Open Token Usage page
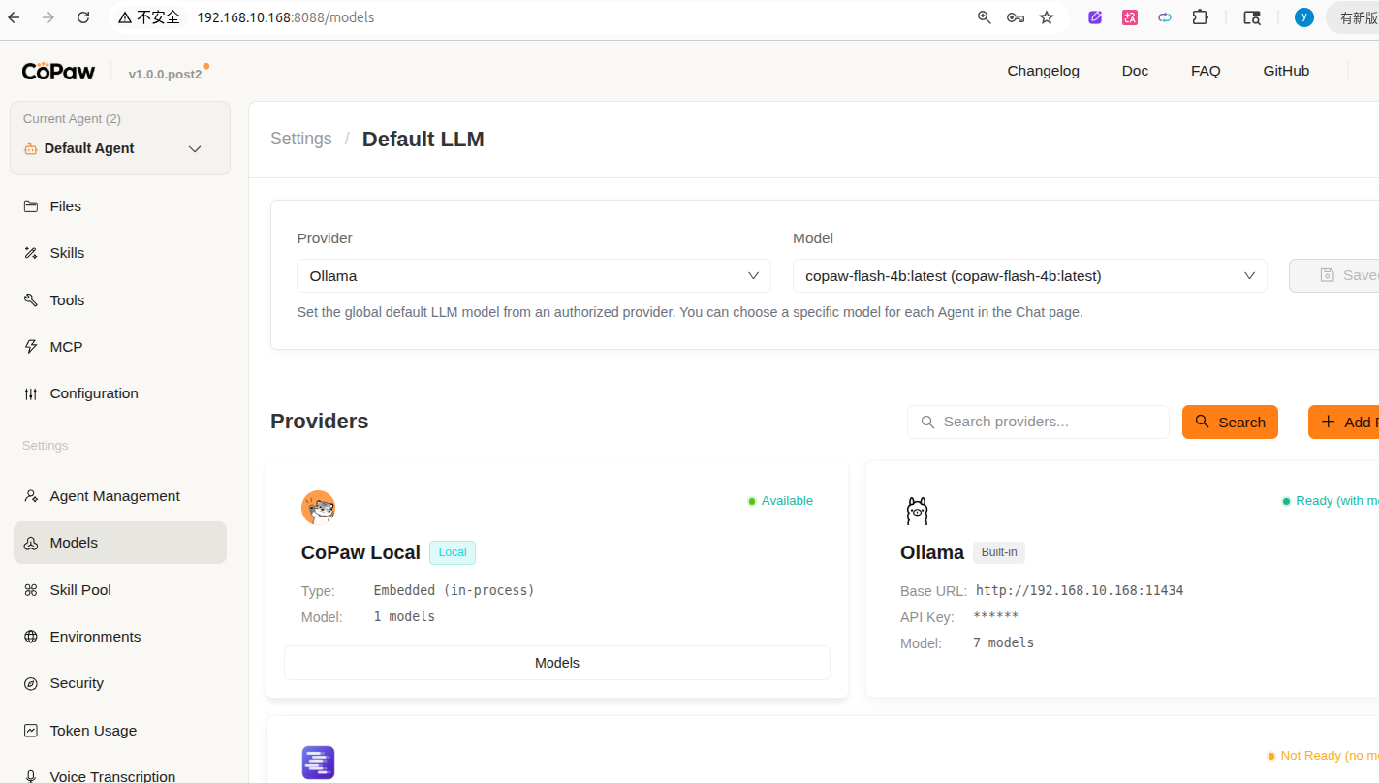The image size is (1379, 783). (x=93, y=731)
